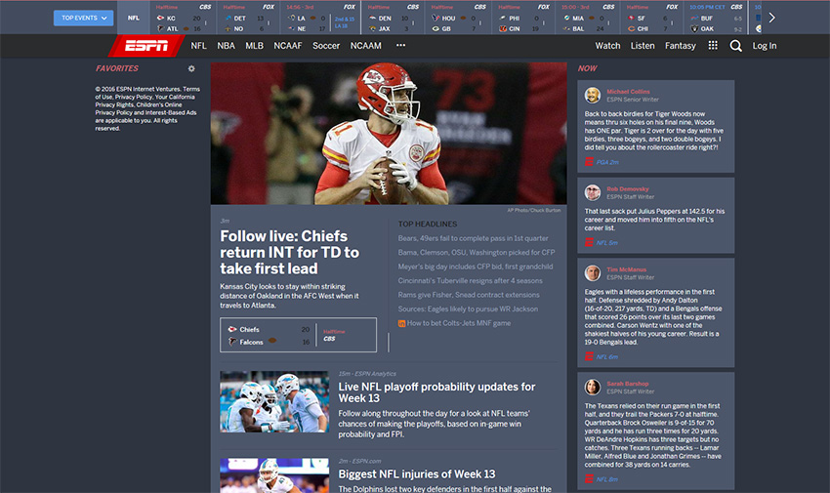
Task: Click the 'NFL 5m' tag
Action: coord(606,243)
